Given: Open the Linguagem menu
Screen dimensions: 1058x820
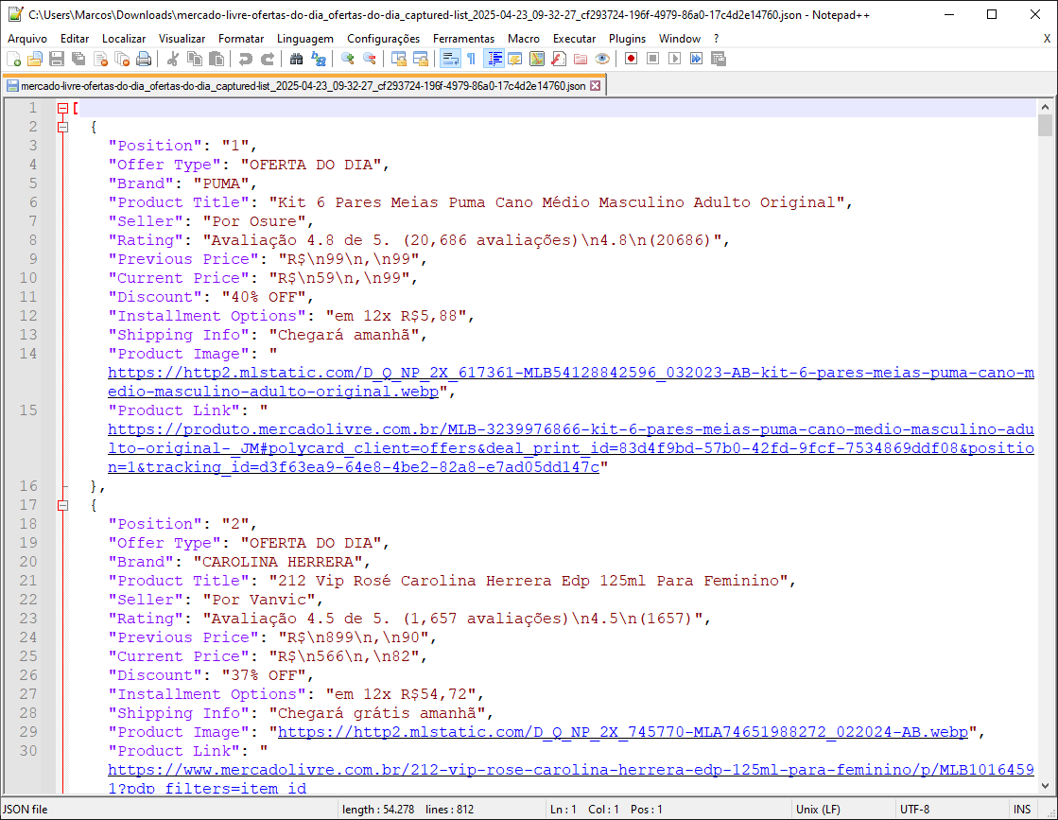Looking at the screenshot, I should tap(305, 39).
